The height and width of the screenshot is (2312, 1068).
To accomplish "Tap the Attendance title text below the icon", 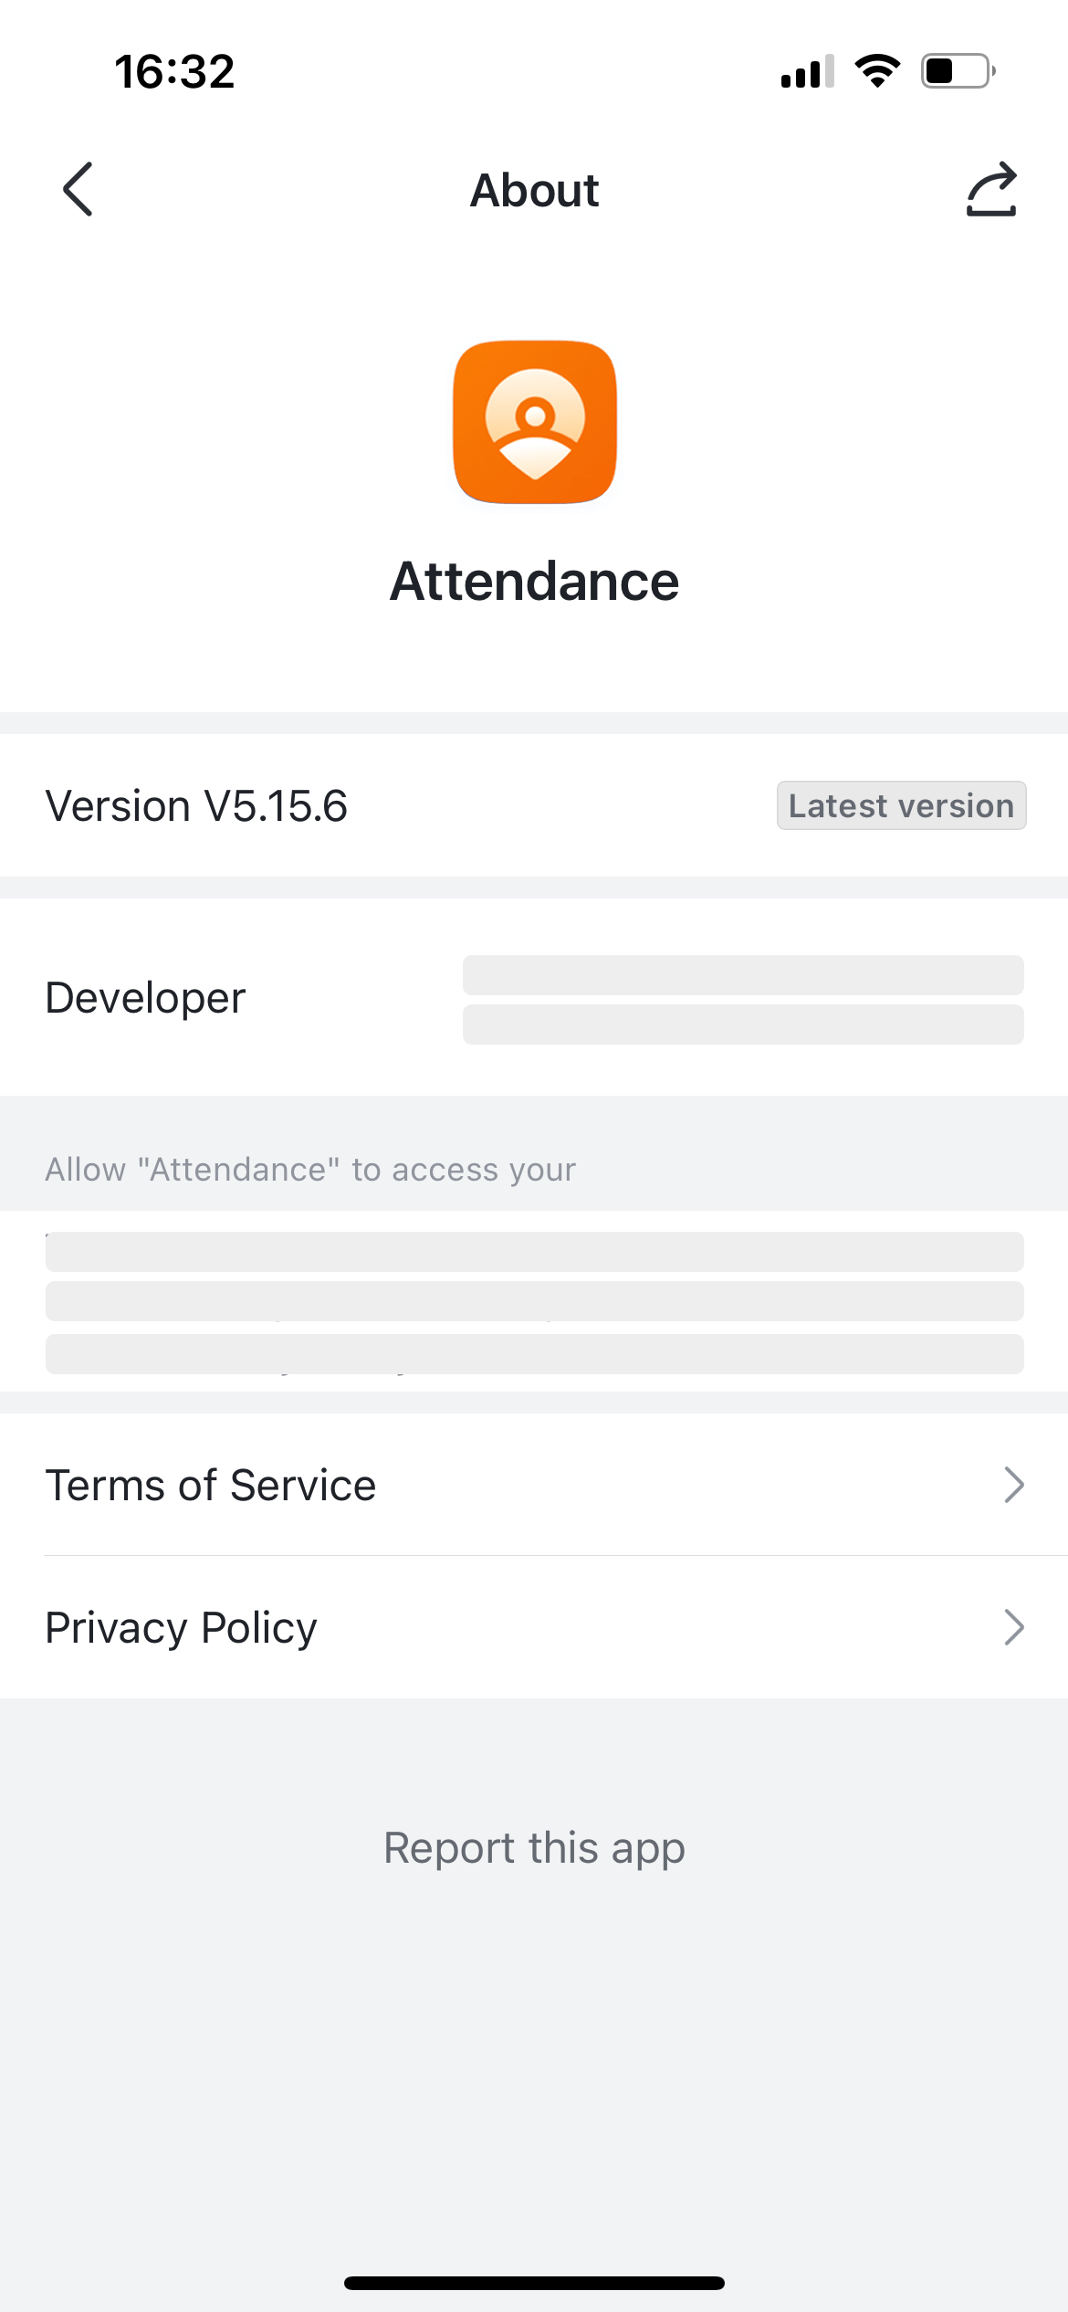I will click(534, 581).
